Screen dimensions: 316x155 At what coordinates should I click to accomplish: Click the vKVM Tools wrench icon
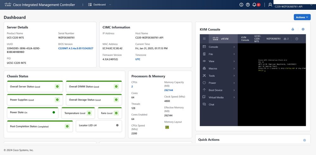(204, 75)
